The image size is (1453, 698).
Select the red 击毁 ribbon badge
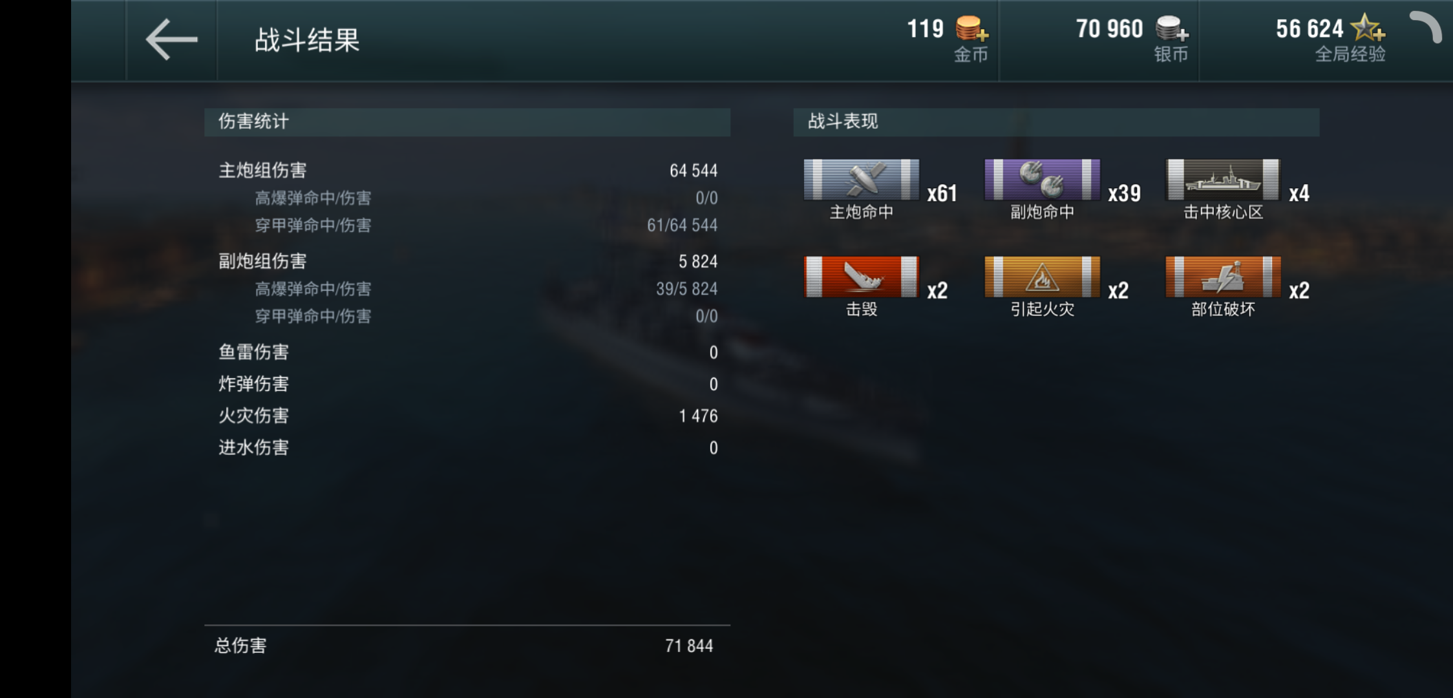[x=861, y=277]
